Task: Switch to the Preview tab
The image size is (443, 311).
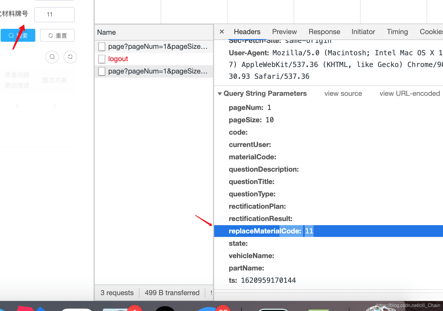Action: point(284,32)
